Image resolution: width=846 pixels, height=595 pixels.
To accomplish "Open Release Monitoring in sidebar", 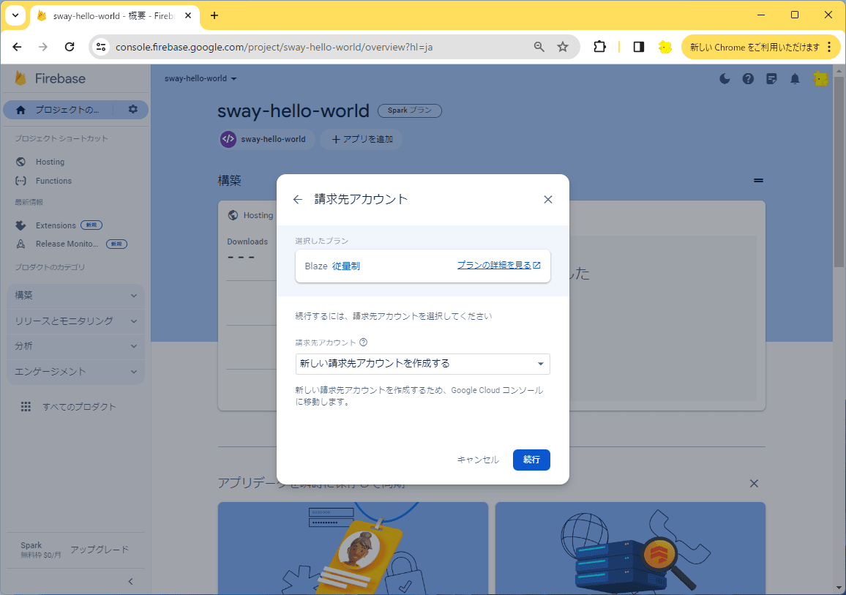I will pos(67,244).
